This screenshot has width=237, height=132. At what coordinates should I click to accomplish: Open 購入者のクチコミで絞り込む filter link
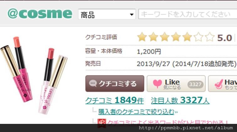(136, 112)
